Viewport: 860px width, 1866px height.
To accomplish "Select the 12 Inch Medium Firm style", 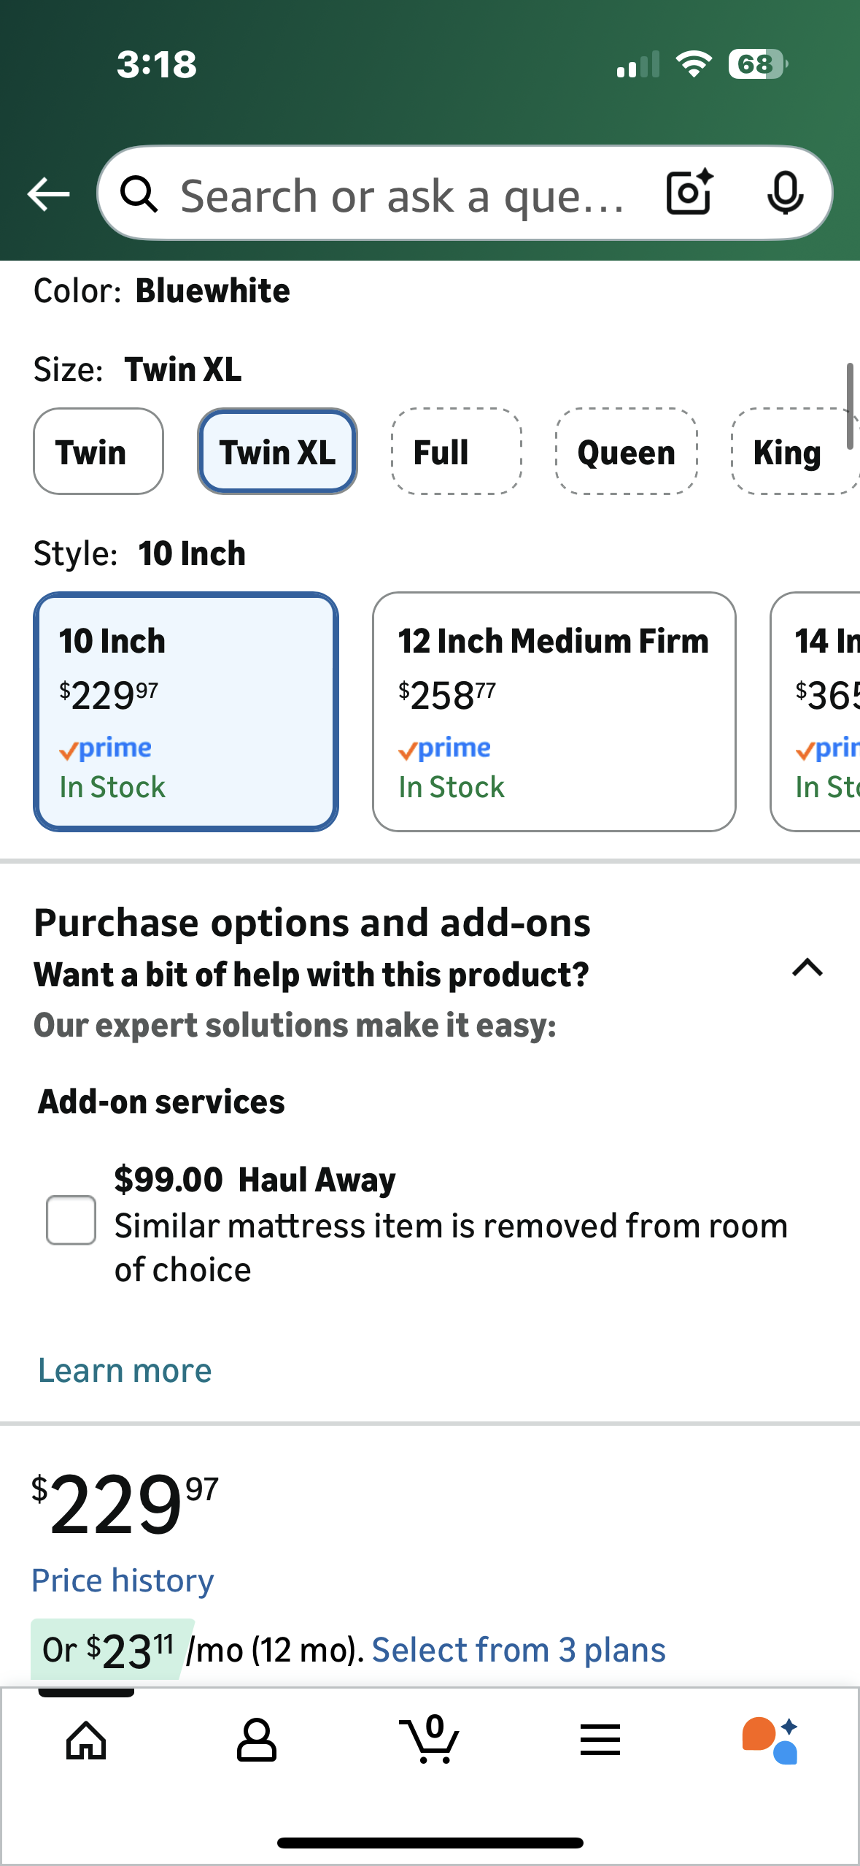I will (x=554, y=712).
